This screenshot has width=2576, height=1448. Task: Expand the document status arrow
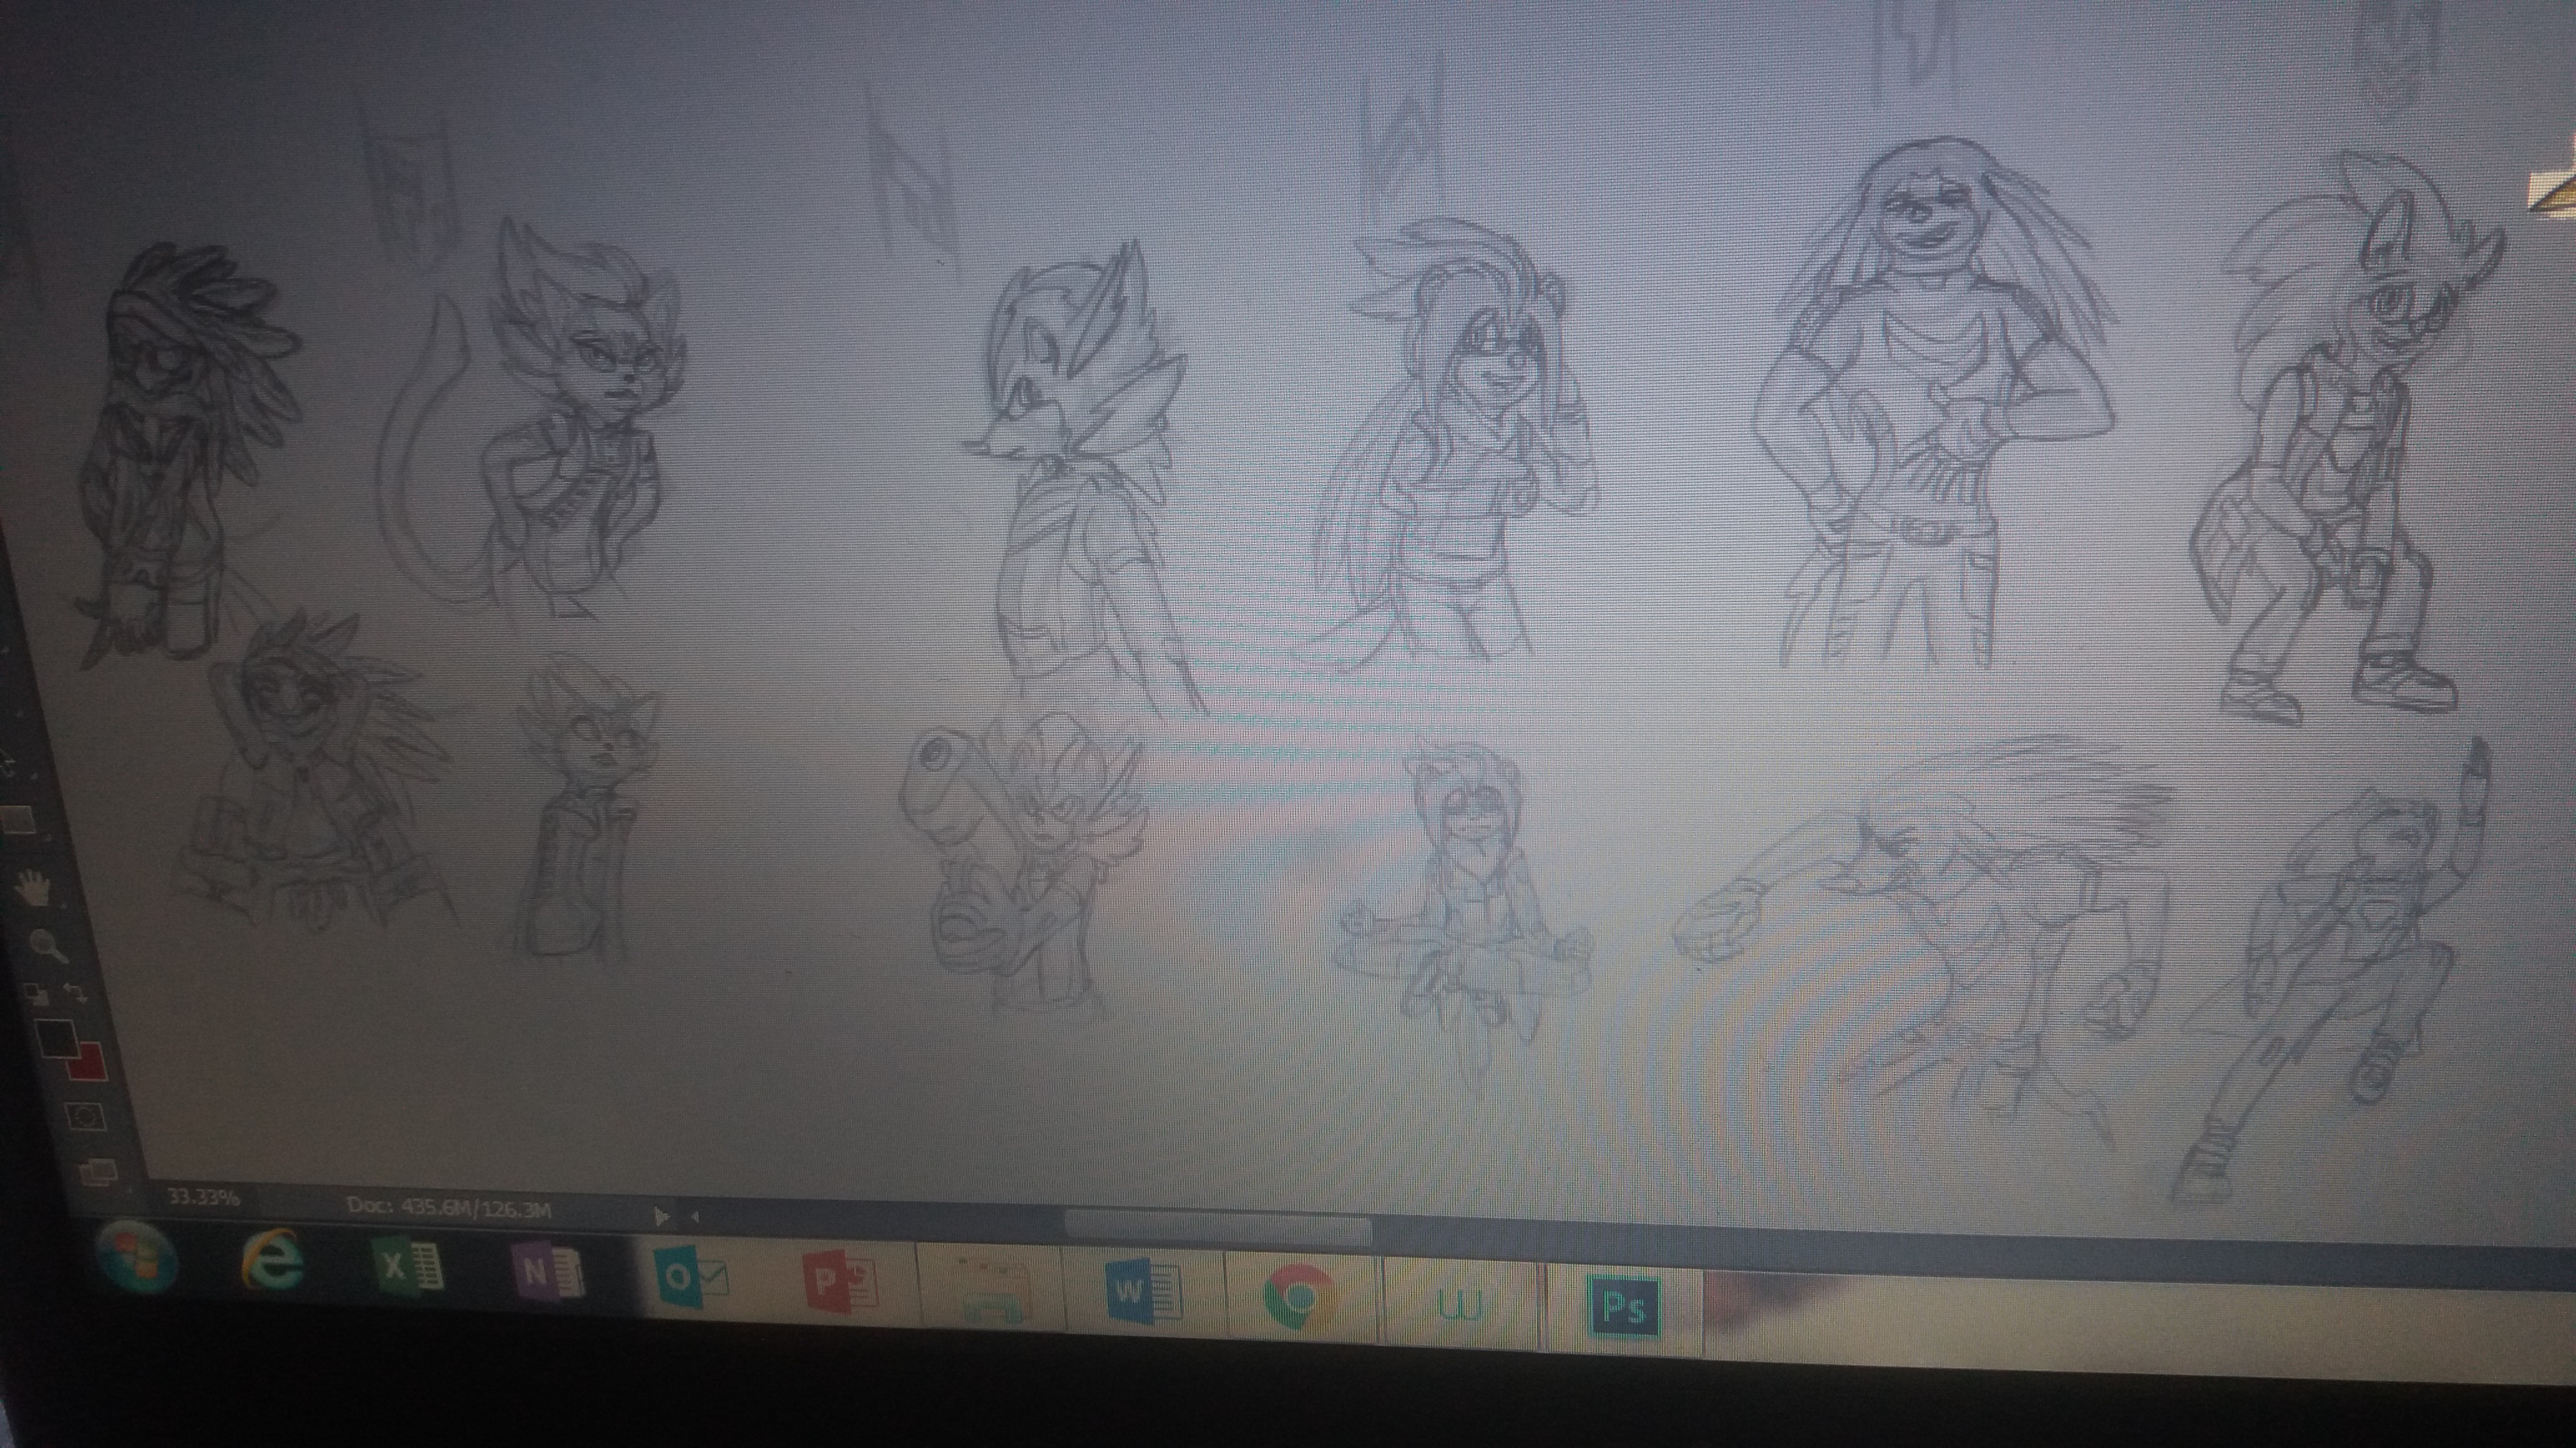click(x=661, y=1216)
